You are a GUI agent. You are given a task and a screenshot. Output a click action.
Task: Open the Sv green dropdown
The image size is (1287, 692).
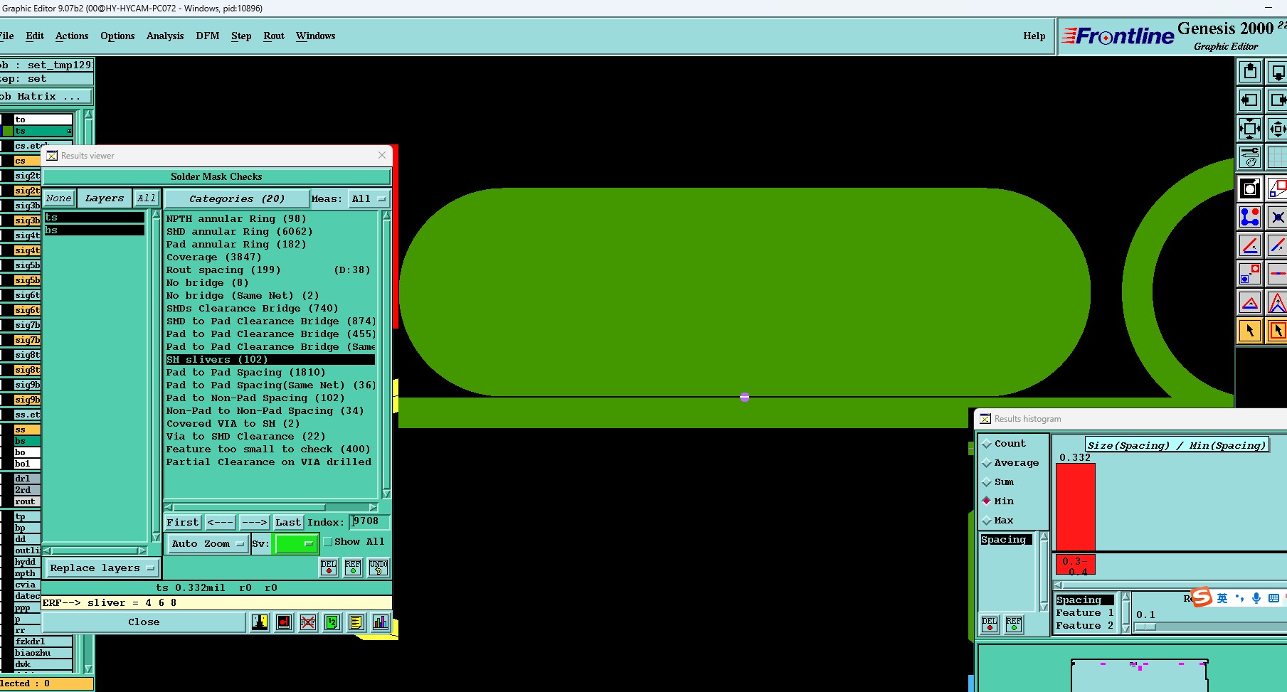point(296,544)
